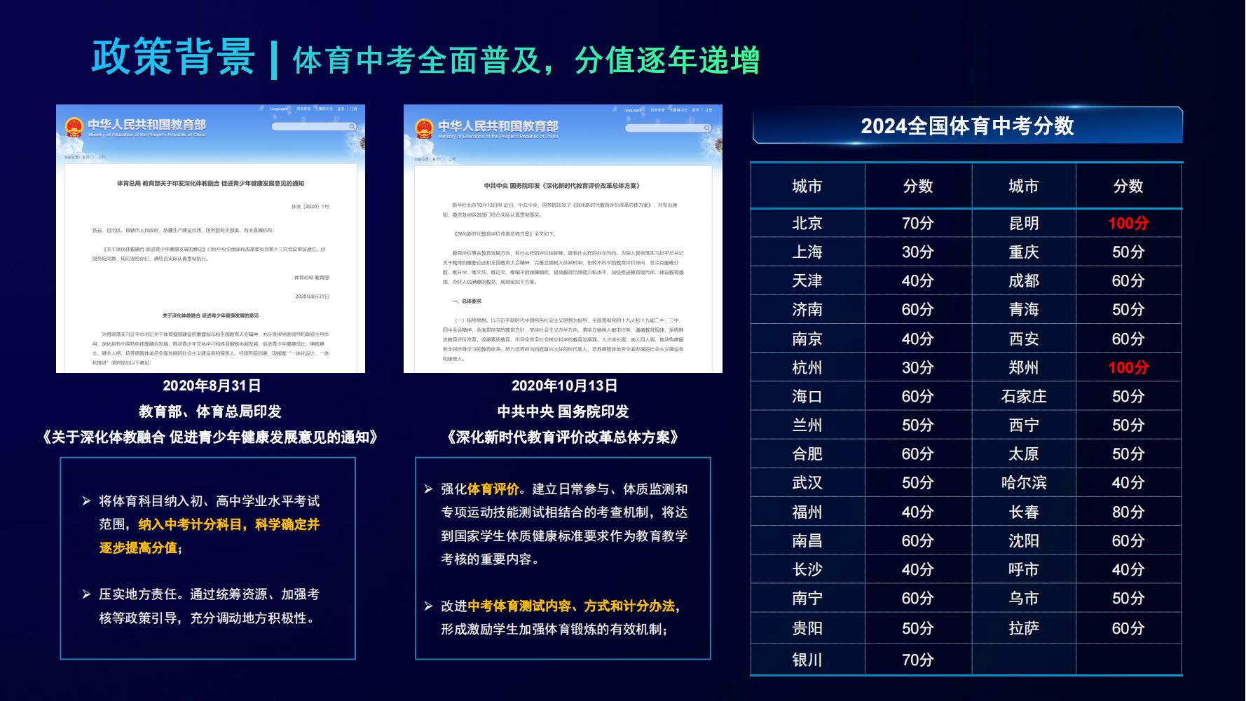1246x701 pixels.
Task: Select the 南宁 city cell
Action: click(x=807, y=598)
